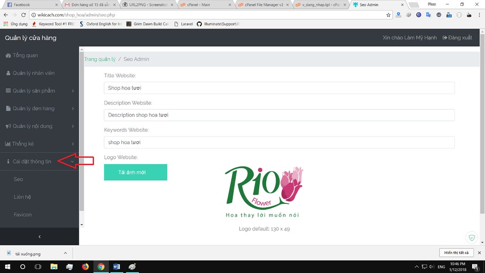The width and height of the screenshot is (485, 273).
Task: Click the Quản lý đơn hàng file icon
Action: [x=8, y=109]
